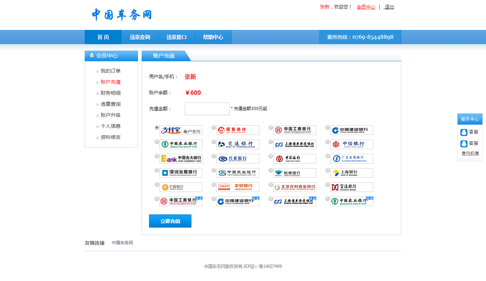Open 我的订单 in sidebar menu
486x281 pixels.
110,71
